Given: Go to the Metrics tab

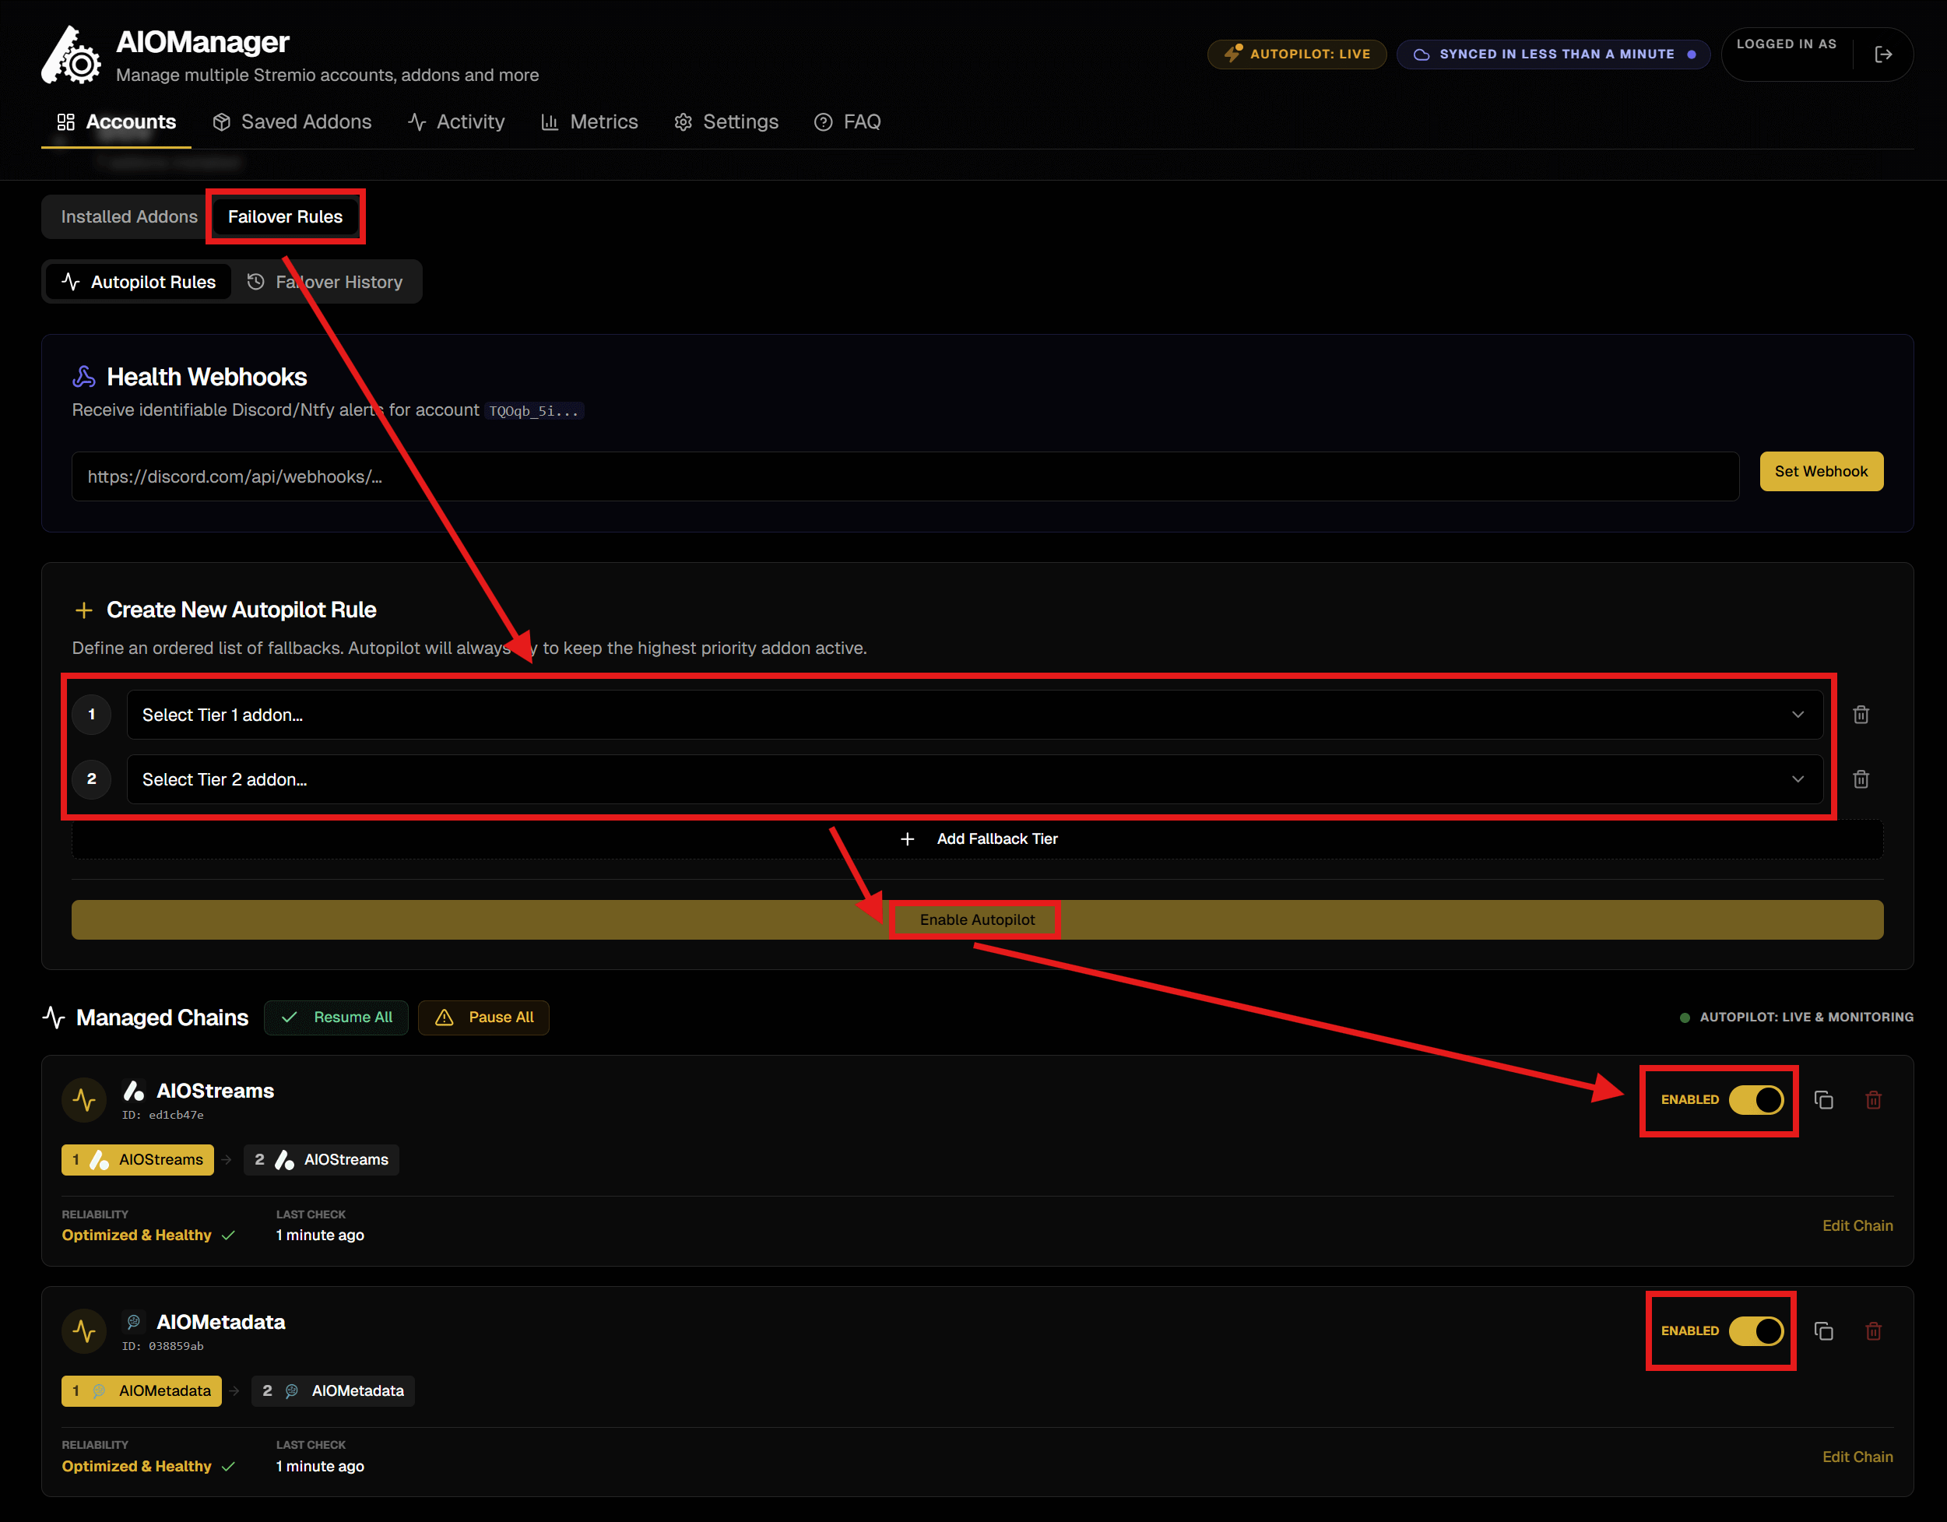Looking at the screenshot, I should pyautogui.click(x=589, y=122).
